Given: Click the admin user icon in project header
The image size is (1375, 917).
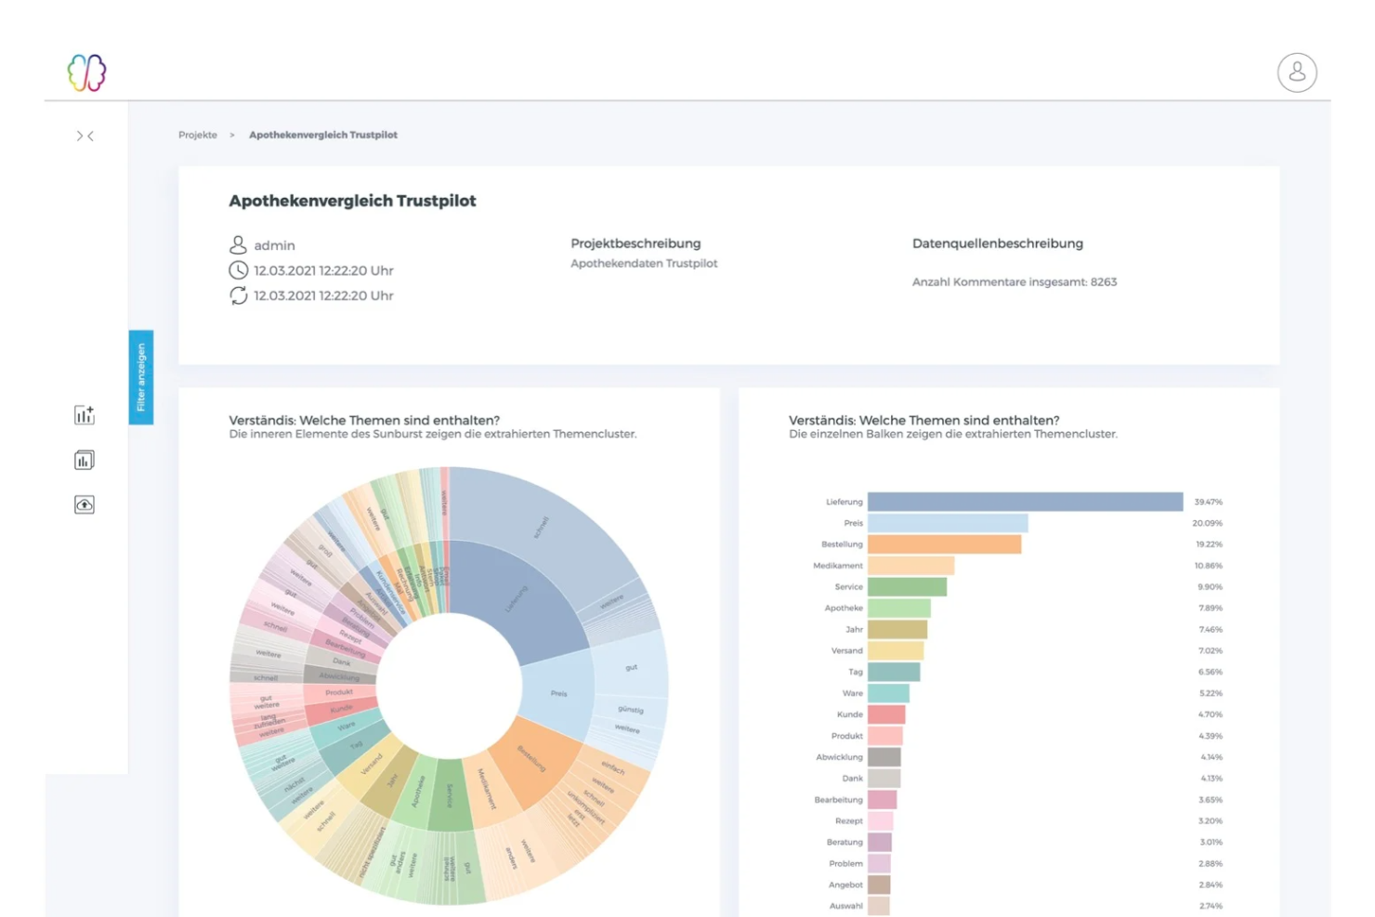Looking at the screenshot, I should point(238,244).
